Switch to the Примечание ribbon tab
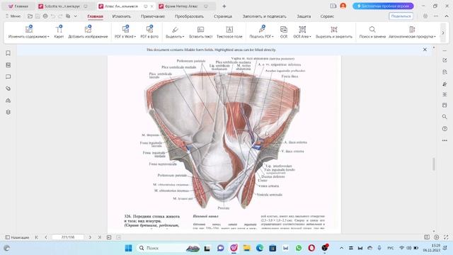Viewport: 453px width, 255px height. (x=153, y=16)
